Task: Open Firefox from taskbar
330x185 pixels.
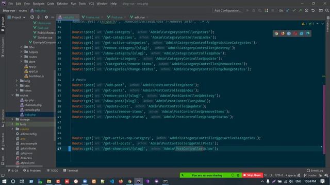Action: tap(121, 181)
